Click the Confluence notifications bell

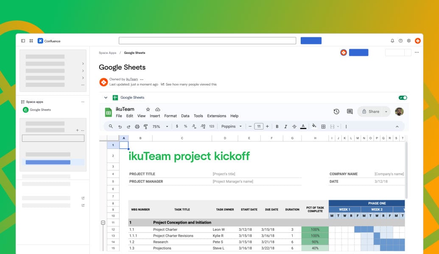tap(392, 41)
